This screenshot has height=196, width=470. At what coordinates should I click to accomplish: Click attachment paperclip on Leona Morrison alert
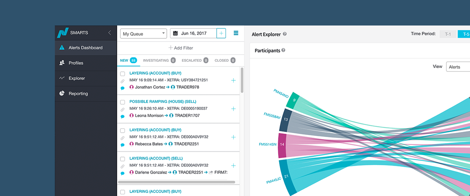tap(123, 110)
